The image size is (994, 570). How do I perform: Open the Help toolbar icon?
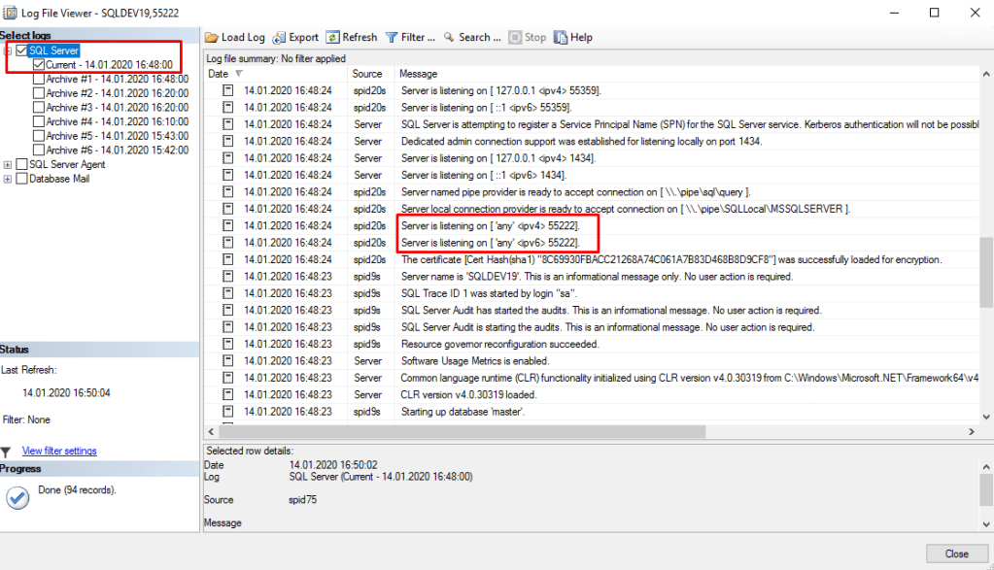point(561,37)
